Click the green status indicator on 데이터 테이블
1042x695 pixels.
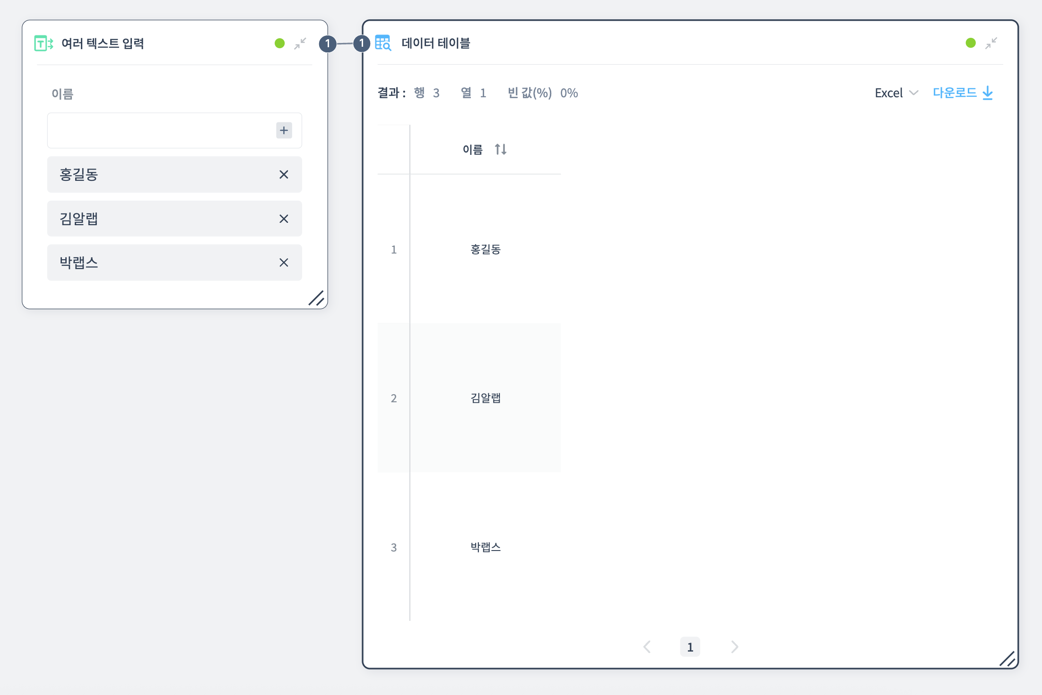[970, 43]
